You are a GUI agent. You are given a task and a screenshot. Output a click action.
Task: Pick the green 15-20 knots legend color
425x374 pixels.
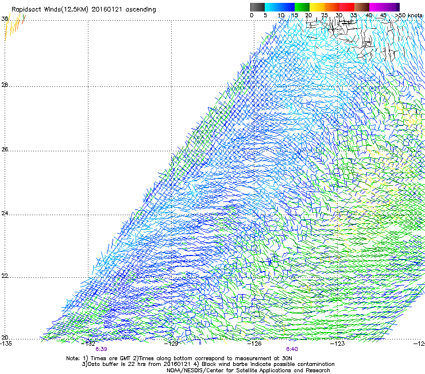pos(302,7)
